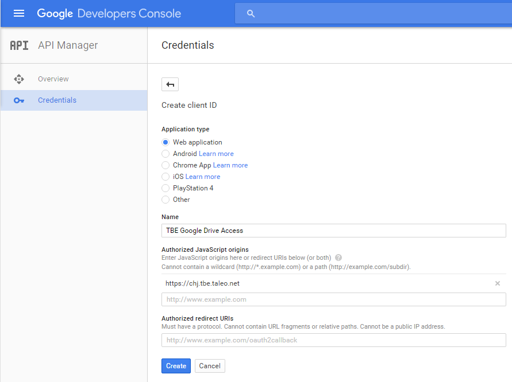The width and height of the screenshot is (512, 382).
Task: Open the Chrome App Learn more link
Action: pos(230,165)
